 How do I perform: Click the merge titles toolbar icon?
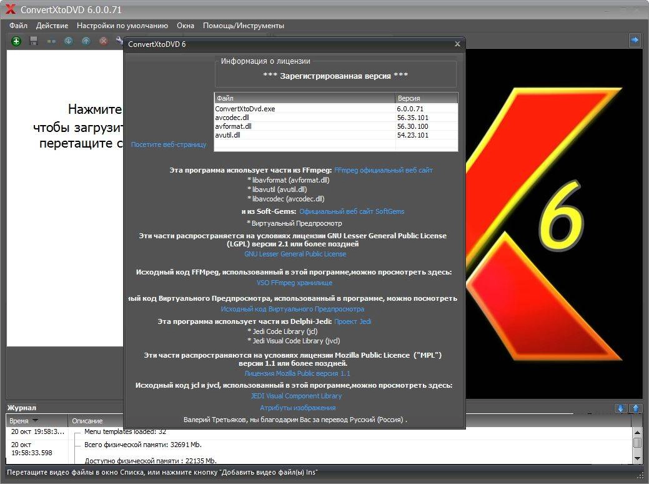coord(51,41)
